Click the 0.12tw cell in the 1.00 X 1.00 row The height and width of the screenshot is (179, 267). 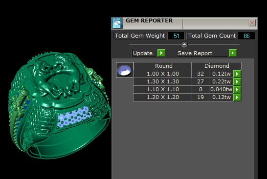(221, 74)
